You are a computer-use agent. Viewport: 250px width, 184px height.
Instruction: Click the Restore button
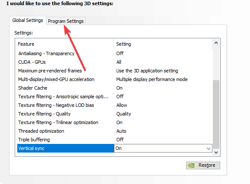point(203,165)
